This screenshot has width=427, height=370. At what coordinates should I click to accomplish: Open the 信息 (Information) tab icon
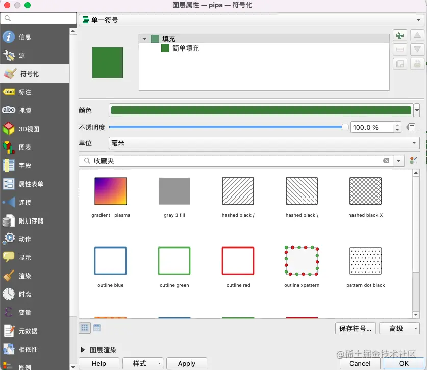[x=9, y=37]
